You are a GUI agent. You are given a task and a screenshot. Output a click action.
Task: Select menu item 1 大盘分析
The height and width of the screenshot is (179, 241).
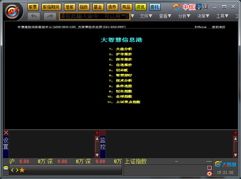point(120,49)
